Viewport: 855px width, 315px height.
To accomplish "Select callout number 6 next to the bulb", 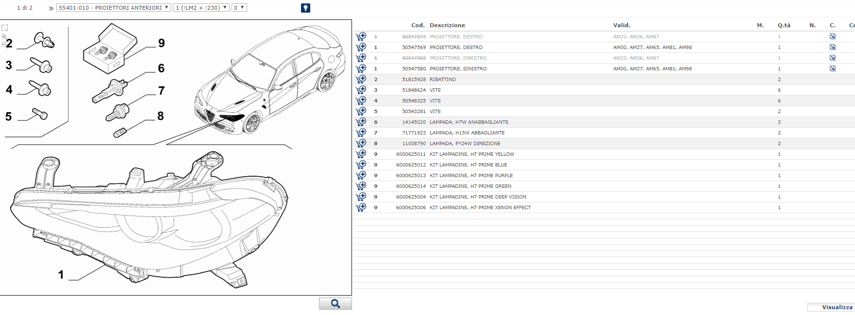I will coord(161,68).
